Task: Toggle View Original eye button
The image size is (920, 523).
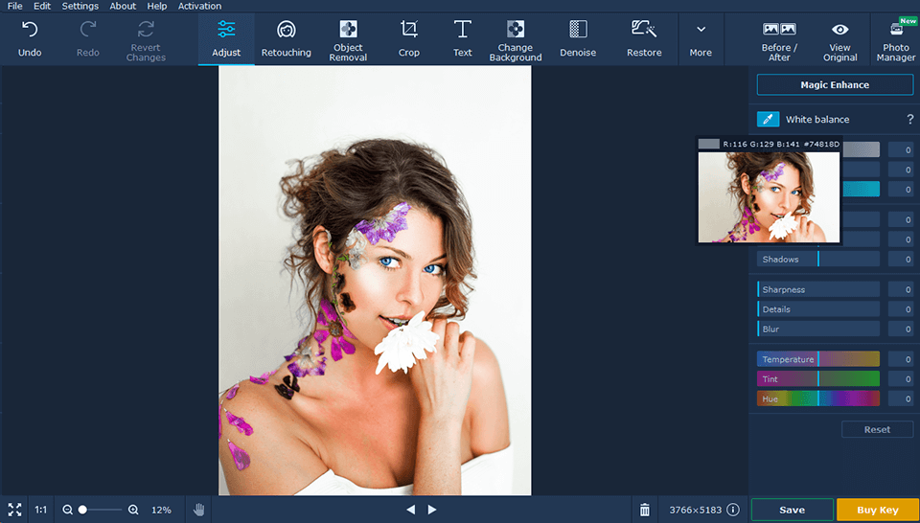Action: pos(839,37)
